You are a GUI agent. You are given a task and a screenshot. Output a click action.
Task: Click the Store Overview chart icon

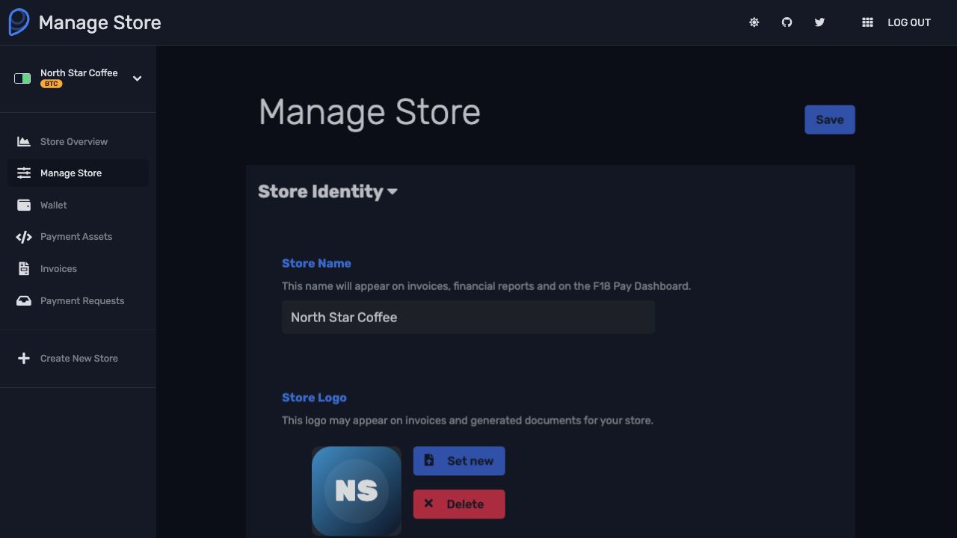coord(24,141)
